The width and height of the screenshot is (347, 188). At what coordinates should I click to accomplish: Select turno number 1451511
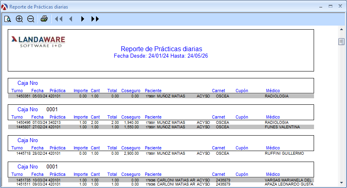pyautogui.click(x=23, y=184)
